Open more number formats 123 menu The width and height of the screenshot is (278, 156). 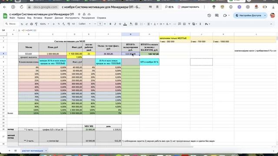(73, 24)
